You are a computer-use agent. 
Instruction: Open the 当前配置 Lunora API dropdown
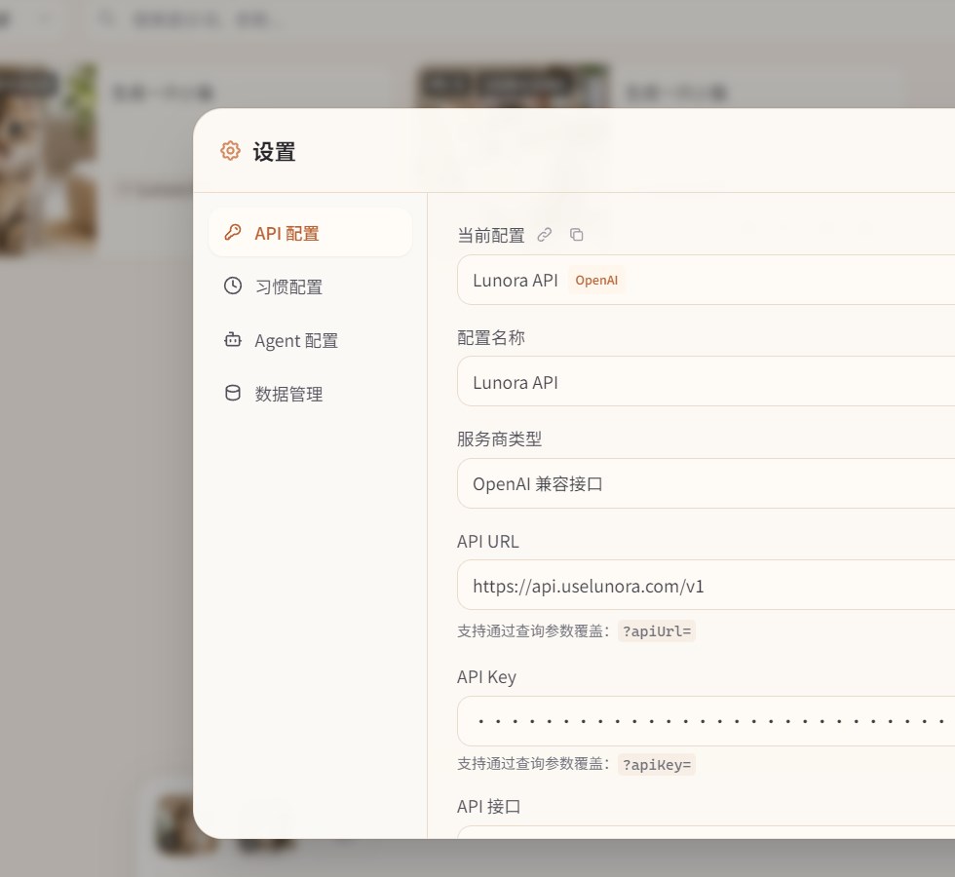(x=706, y=281)
